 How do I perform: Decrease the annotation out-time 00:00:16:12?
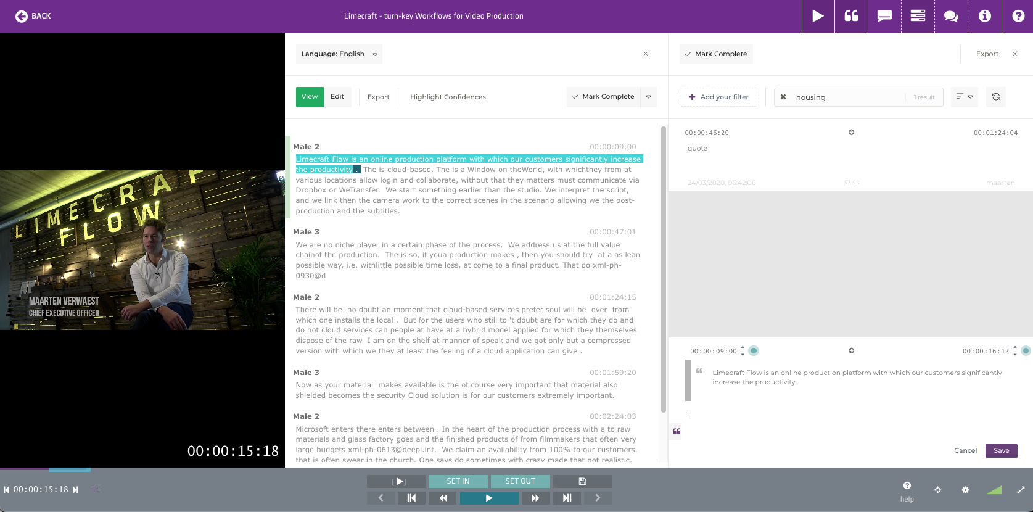1015,354
